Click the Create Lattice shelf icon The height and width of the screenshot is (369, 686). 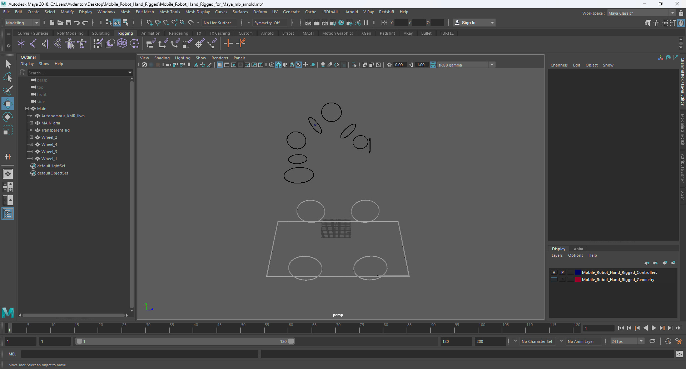[x=122, y=44]
